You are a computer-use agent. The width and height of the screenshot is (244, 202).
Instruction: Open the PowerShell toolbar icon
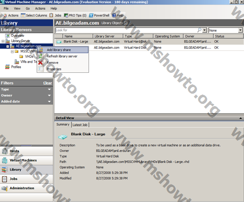pyautogui.click(x=91, y=15)
